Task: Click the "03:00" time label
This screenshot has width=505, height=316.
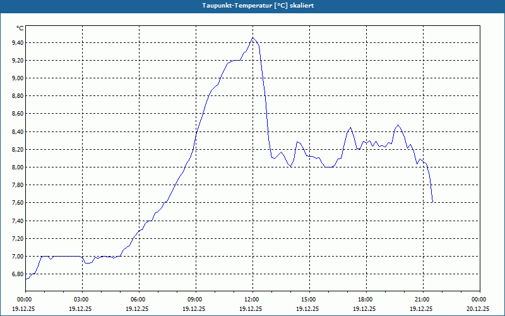Action: tap(83, 300)
